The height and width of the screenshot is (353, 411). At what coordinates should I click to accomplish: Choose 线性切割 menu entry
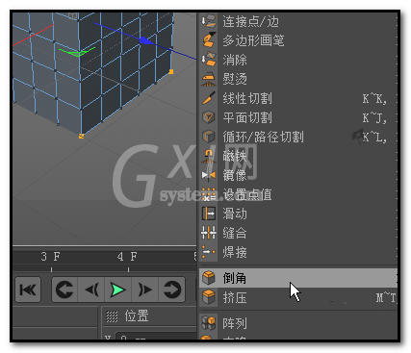click(298, 98)
